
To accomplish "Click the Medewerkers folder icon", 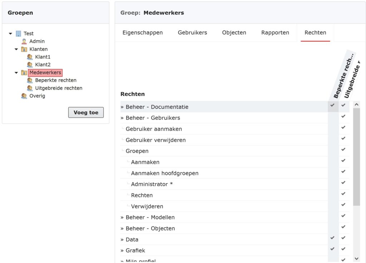I will (x=24, y=73).
